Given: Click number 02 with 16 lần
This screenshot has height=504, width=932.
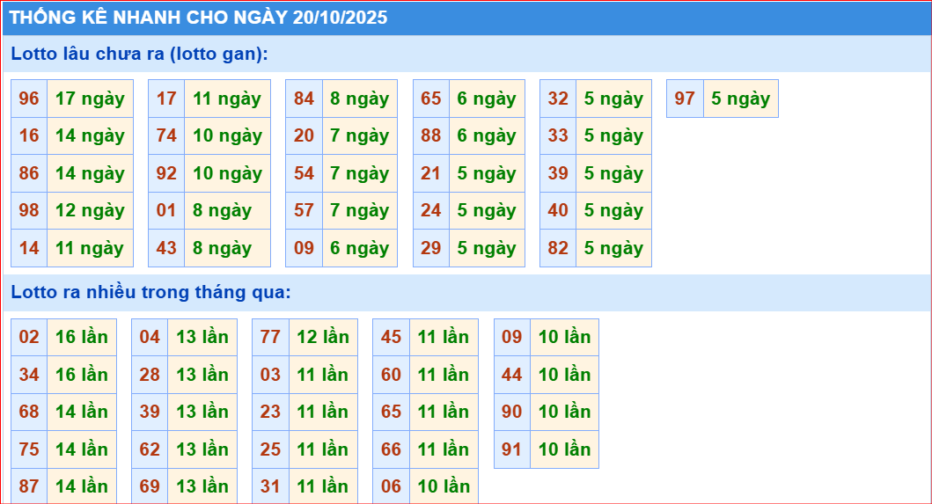Looking at the screenshot, I should pyautogui.click(x=29, y=337).
